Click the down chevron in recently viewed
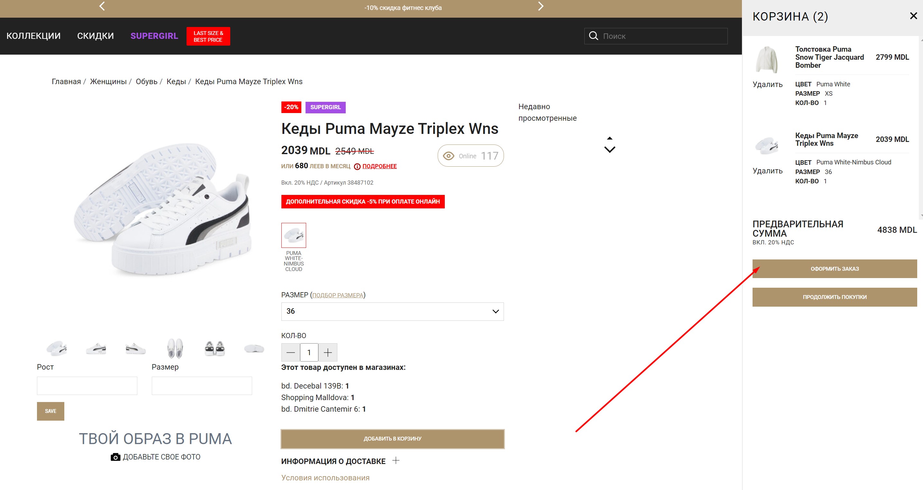The image size is (923, 490). point(609,150)
